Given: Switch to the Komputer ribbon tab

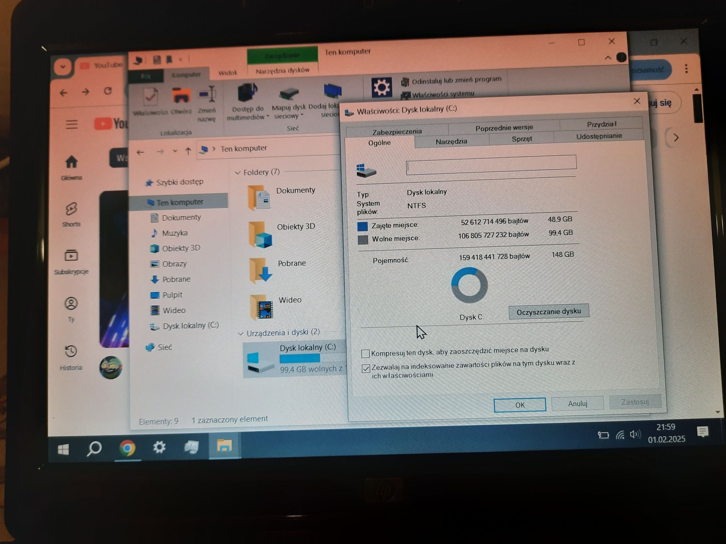Looking at the screenshot, I should 186,75.
